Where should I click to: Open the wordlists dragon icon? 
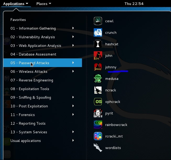pyautogui.click(x=98, y=148)
